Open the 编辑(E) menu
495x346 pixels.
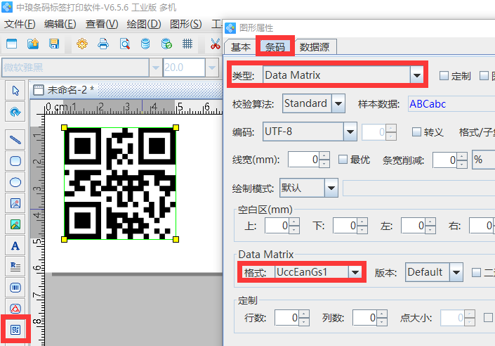[60, 24]
